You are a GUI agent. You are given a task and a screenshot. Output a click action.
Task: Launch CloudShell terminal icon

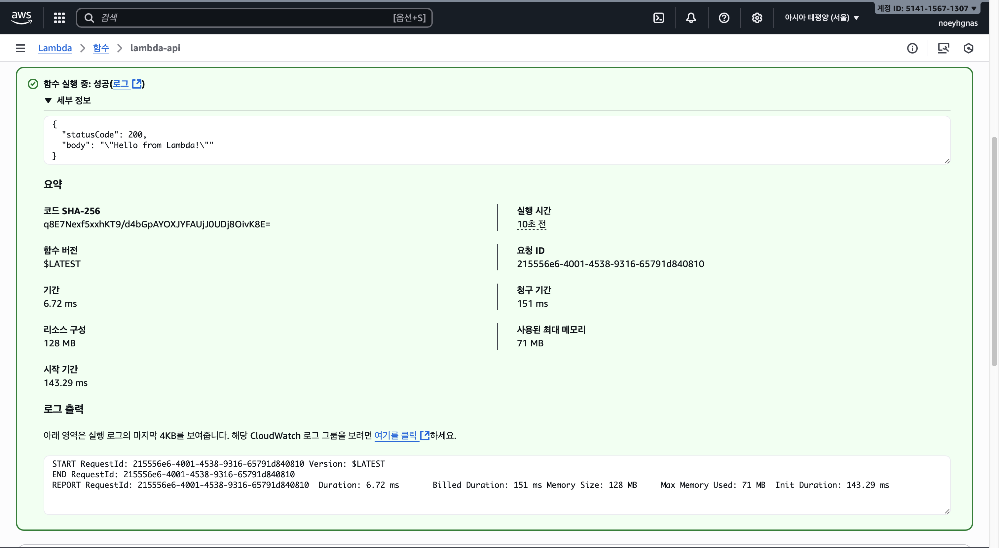coord(658,18)
